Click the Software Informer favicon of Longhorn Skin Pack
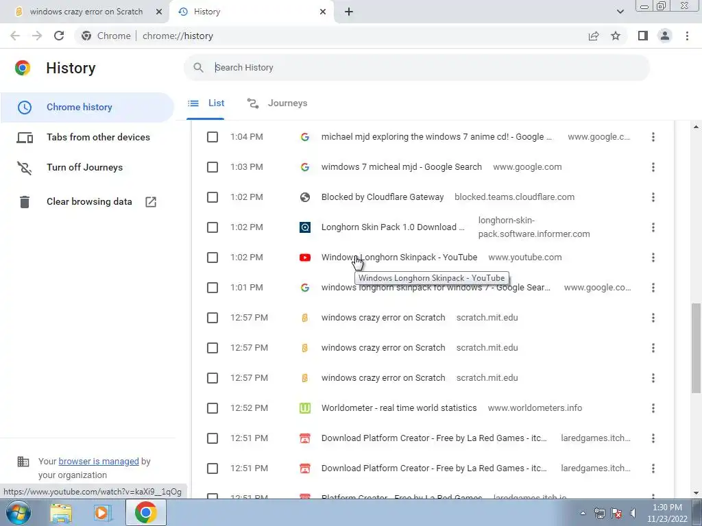Viewport: 702px width, 526px height. tap(305, 227)
